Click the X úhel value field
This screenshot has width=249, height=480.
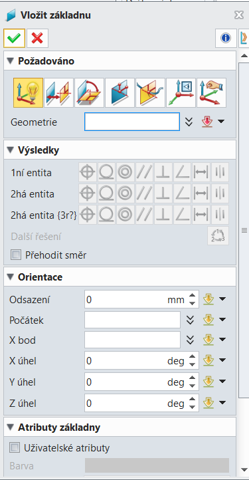pyautogui.click(x=141, y=360)
